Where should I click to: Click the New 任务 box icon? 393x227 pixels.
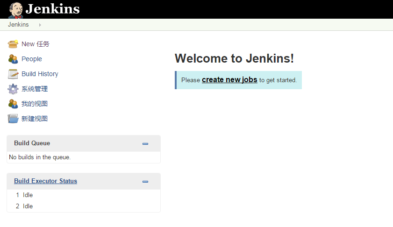point(13,44)
